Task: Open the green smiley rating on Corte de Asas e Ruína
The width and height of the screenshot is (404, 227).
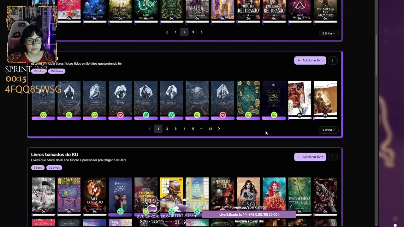Action: pos(274,115)
